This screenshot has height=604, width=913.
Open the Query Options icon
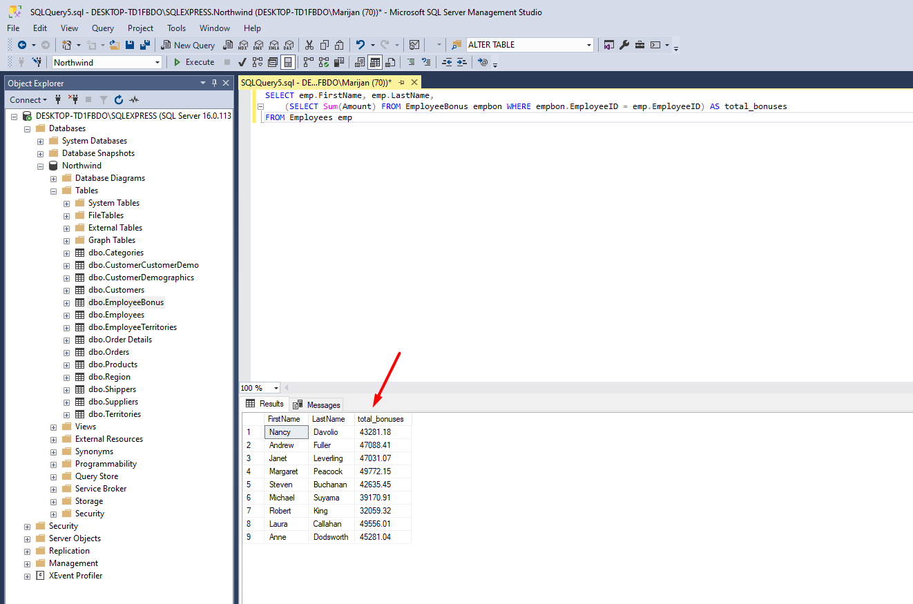tap(273, 62)
